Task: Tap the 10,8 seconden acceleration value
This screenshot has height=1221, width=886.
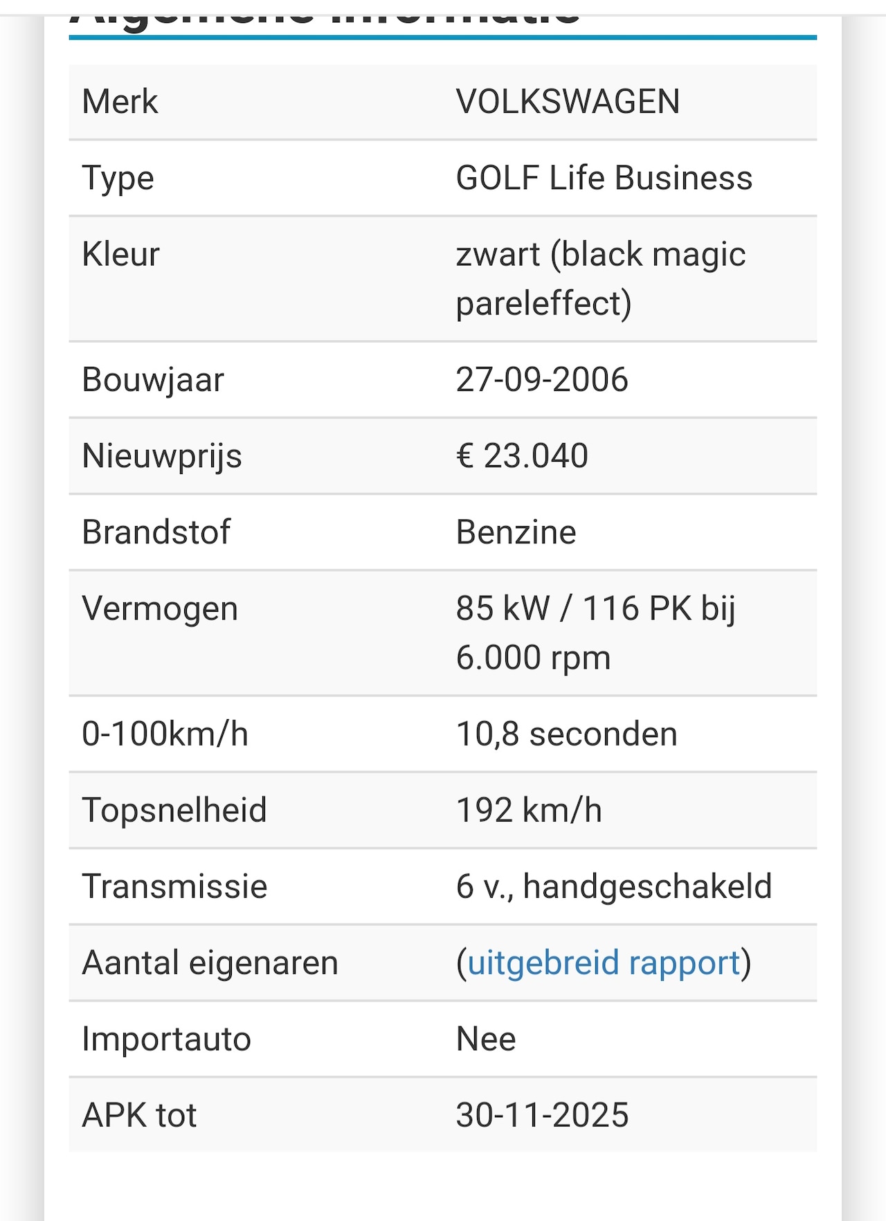Action: [x=566, y=734]
